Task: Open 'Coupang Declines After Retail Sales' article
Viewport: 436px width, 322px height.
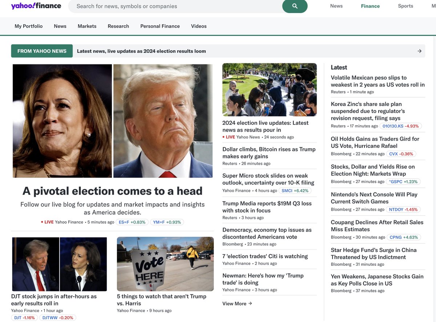Action: click(x=377, y=226)
